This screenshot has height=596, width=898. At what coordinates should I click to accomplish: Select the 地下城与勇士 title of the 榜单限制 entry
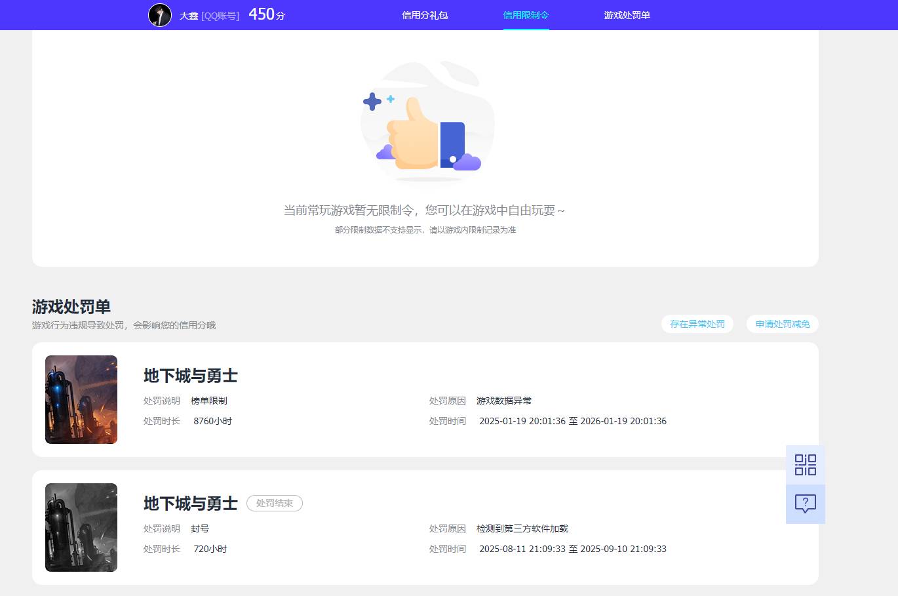(x=190, y=376)
